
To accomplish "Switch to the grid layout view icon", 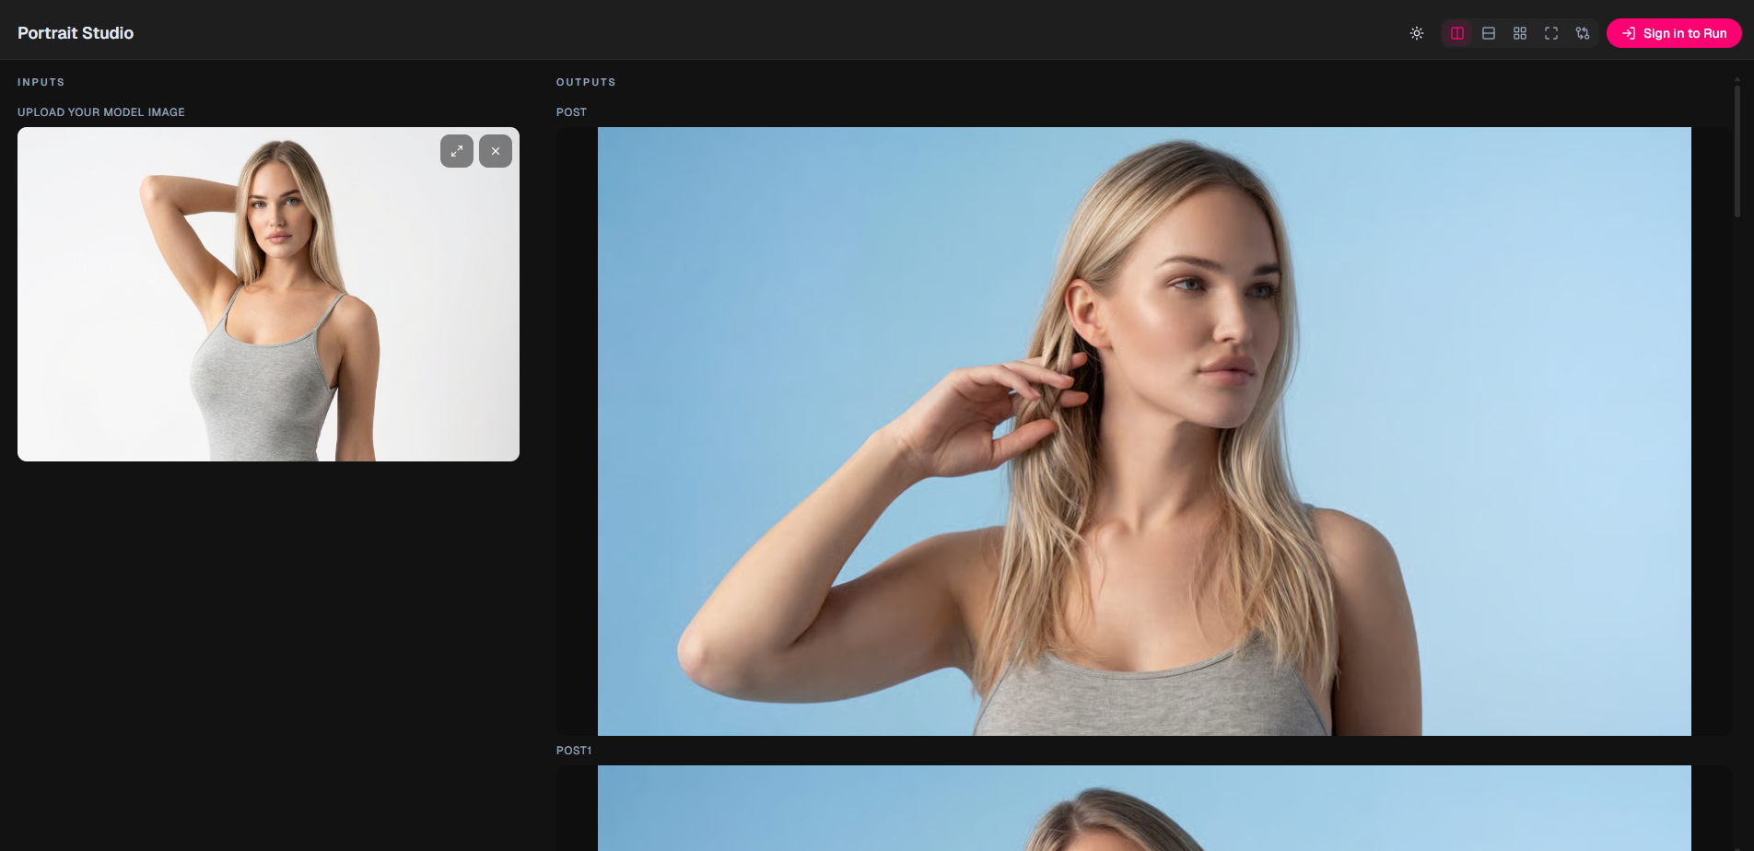I will tap(1520, 33).
